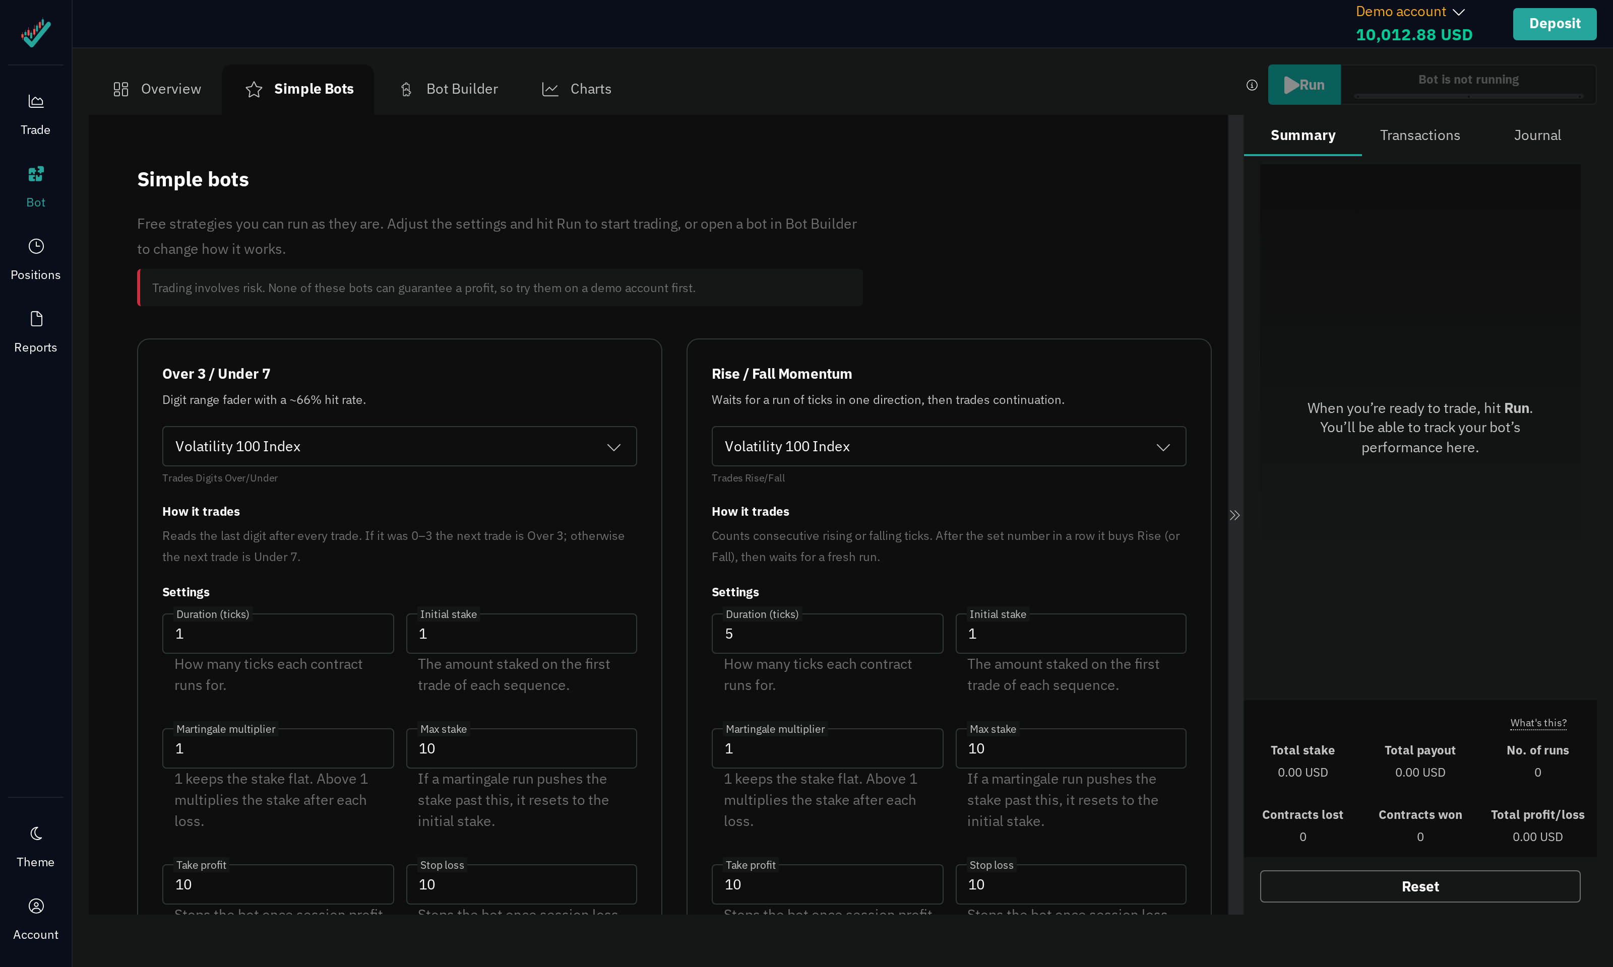Click the Bot Builder robot icon

pyautogui.click(x=406, y=89)
